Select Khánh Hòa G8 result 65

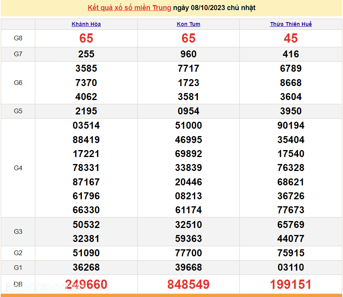86,38
